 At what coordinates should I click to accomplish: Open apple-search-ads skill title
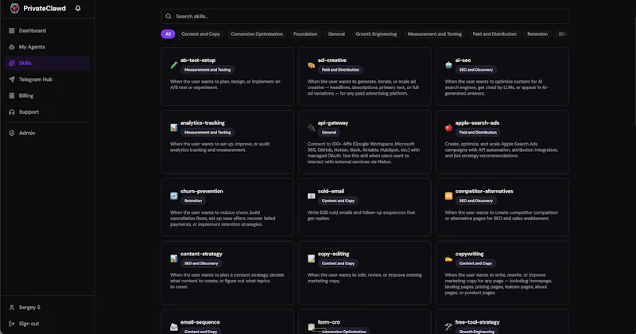click(477, 122)
